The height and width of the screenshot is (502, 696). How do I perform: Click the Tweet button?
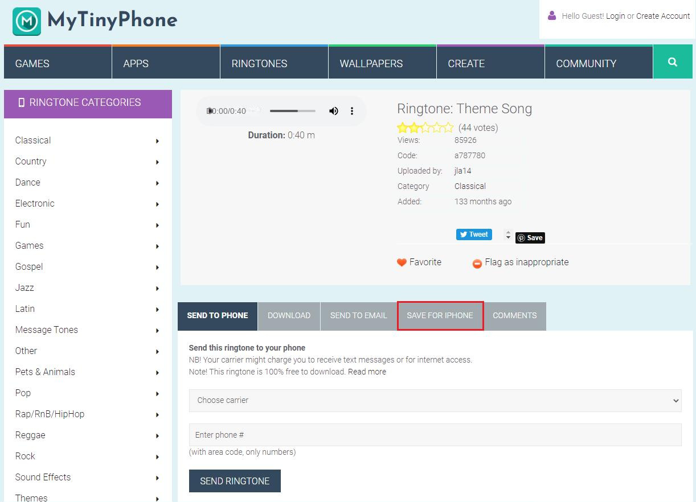(x=474, y=234)
